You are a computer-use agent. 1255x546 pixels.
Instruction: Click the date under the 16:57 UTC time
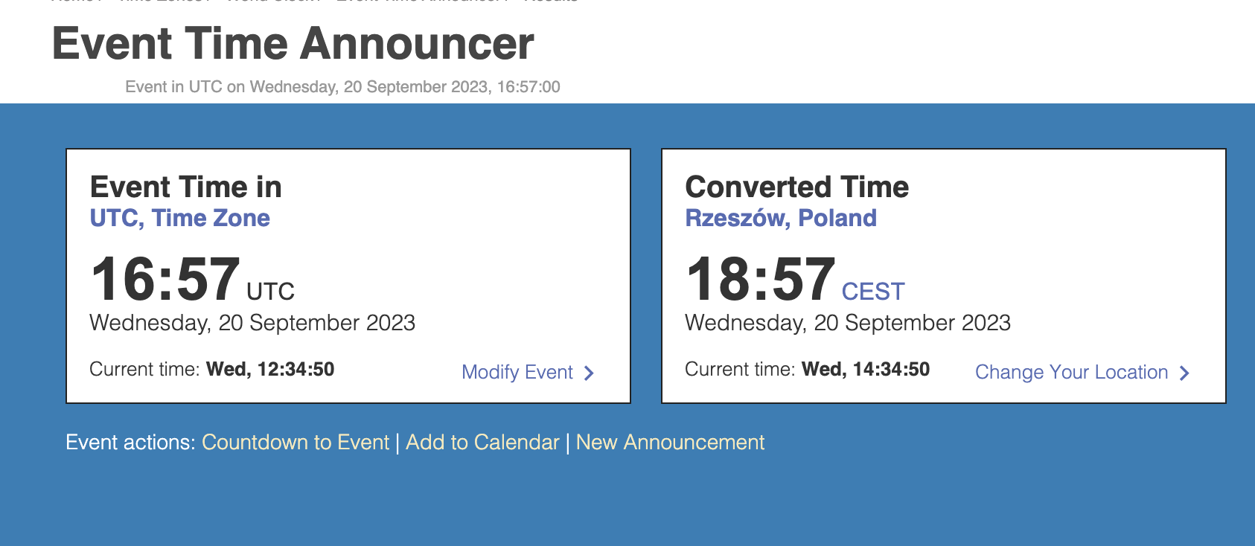(x=252, y=323)
